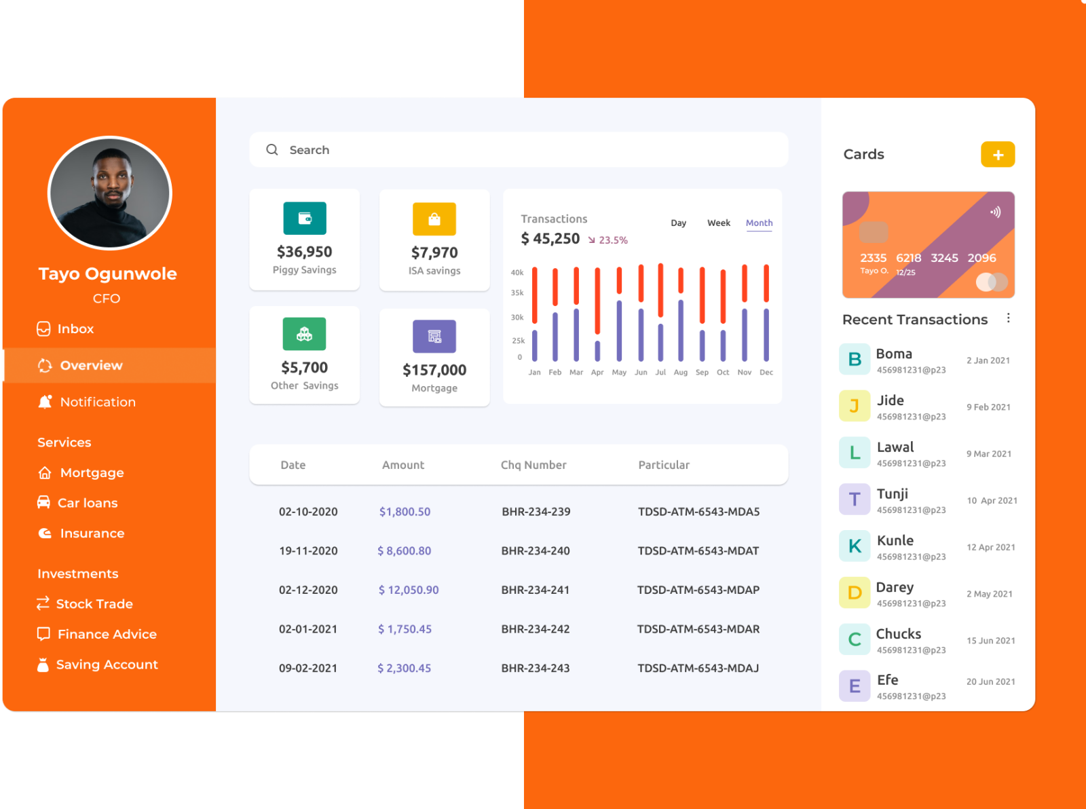1086x809 pixels.
Task: Switch transactions view to Day
Action: [678, 223]
